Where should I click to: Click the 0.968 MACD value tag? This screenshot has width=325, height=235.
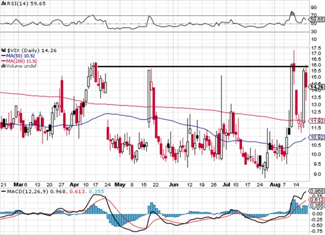[x=317, y=191]
